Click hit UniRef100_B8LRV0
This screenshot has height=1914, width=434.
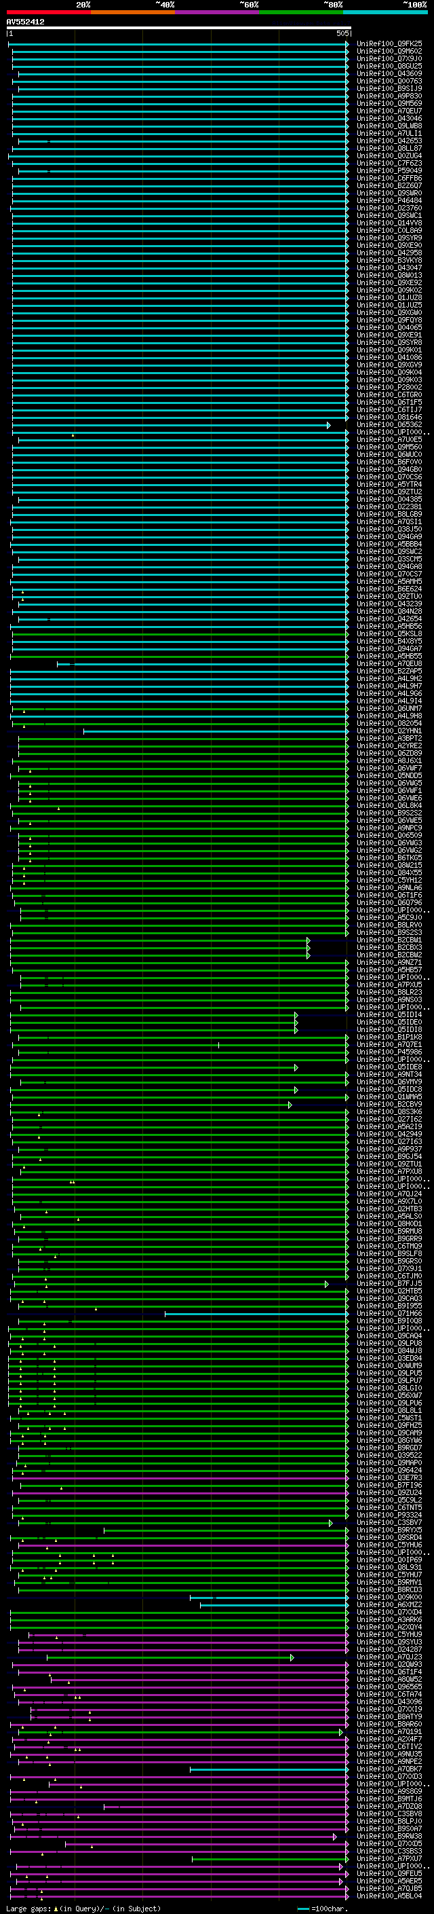(x=389, y=925)
